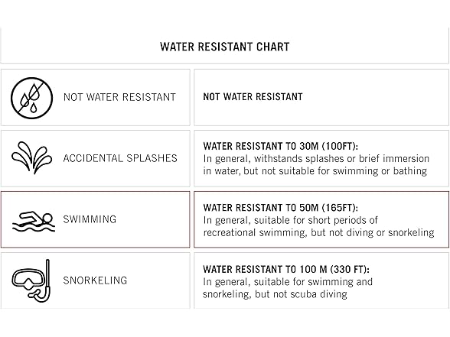The image size is (450, 337).
Task: Click the short periods of swimming description
Action: point(291,220)
